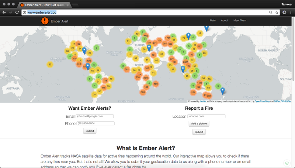Viewport: 295px width, 168px height.
Task: Bookmark this page with the star icon
Action: coord(277,12)
